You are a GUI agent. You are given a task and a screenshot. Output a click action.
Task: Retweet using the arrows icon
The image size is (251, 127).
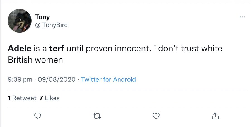[x=97, y=116]
